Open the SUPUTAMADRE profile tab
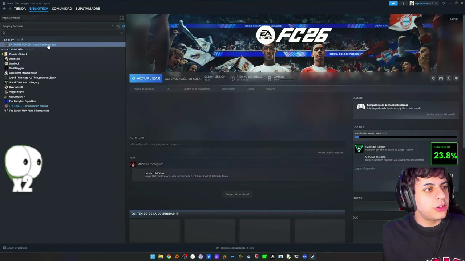Image resolution: width=465 pixels, height=261 pixels. pos(88,9)
